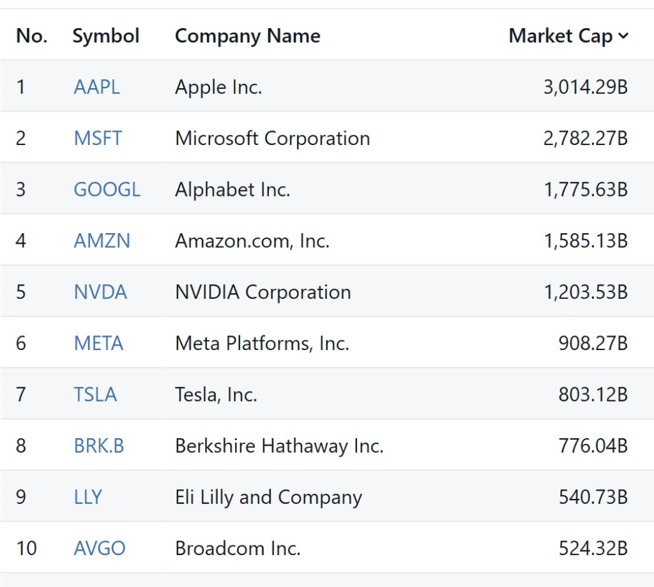View the TSLA symbol page
This screenshot has width=654, height=587.
[95, 395]
